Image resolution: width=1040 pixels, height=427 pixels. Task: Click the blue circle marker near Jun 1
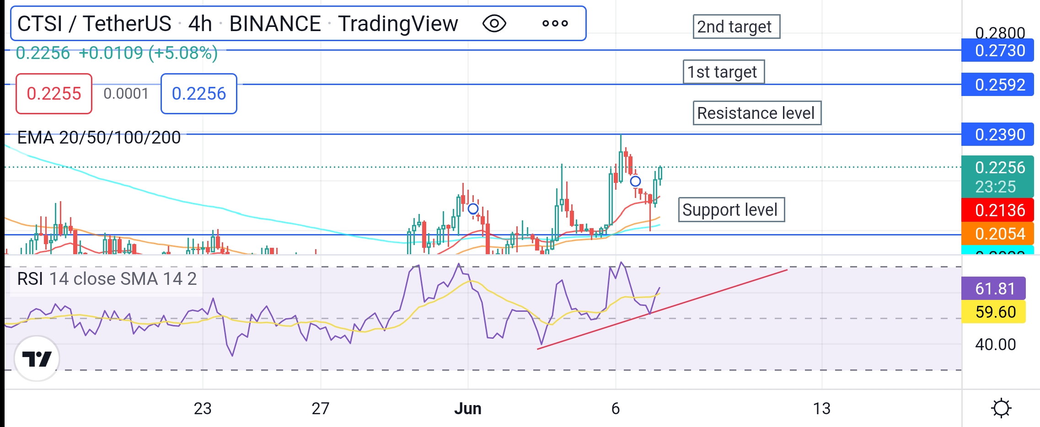click(x=473, y=209)
